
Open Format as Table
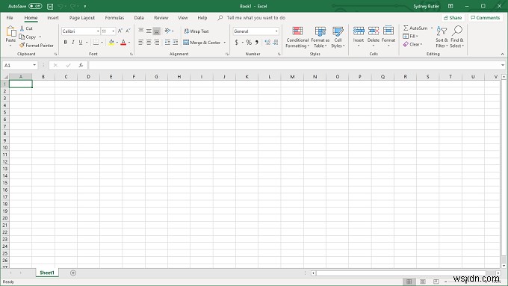tap(320, 37)
